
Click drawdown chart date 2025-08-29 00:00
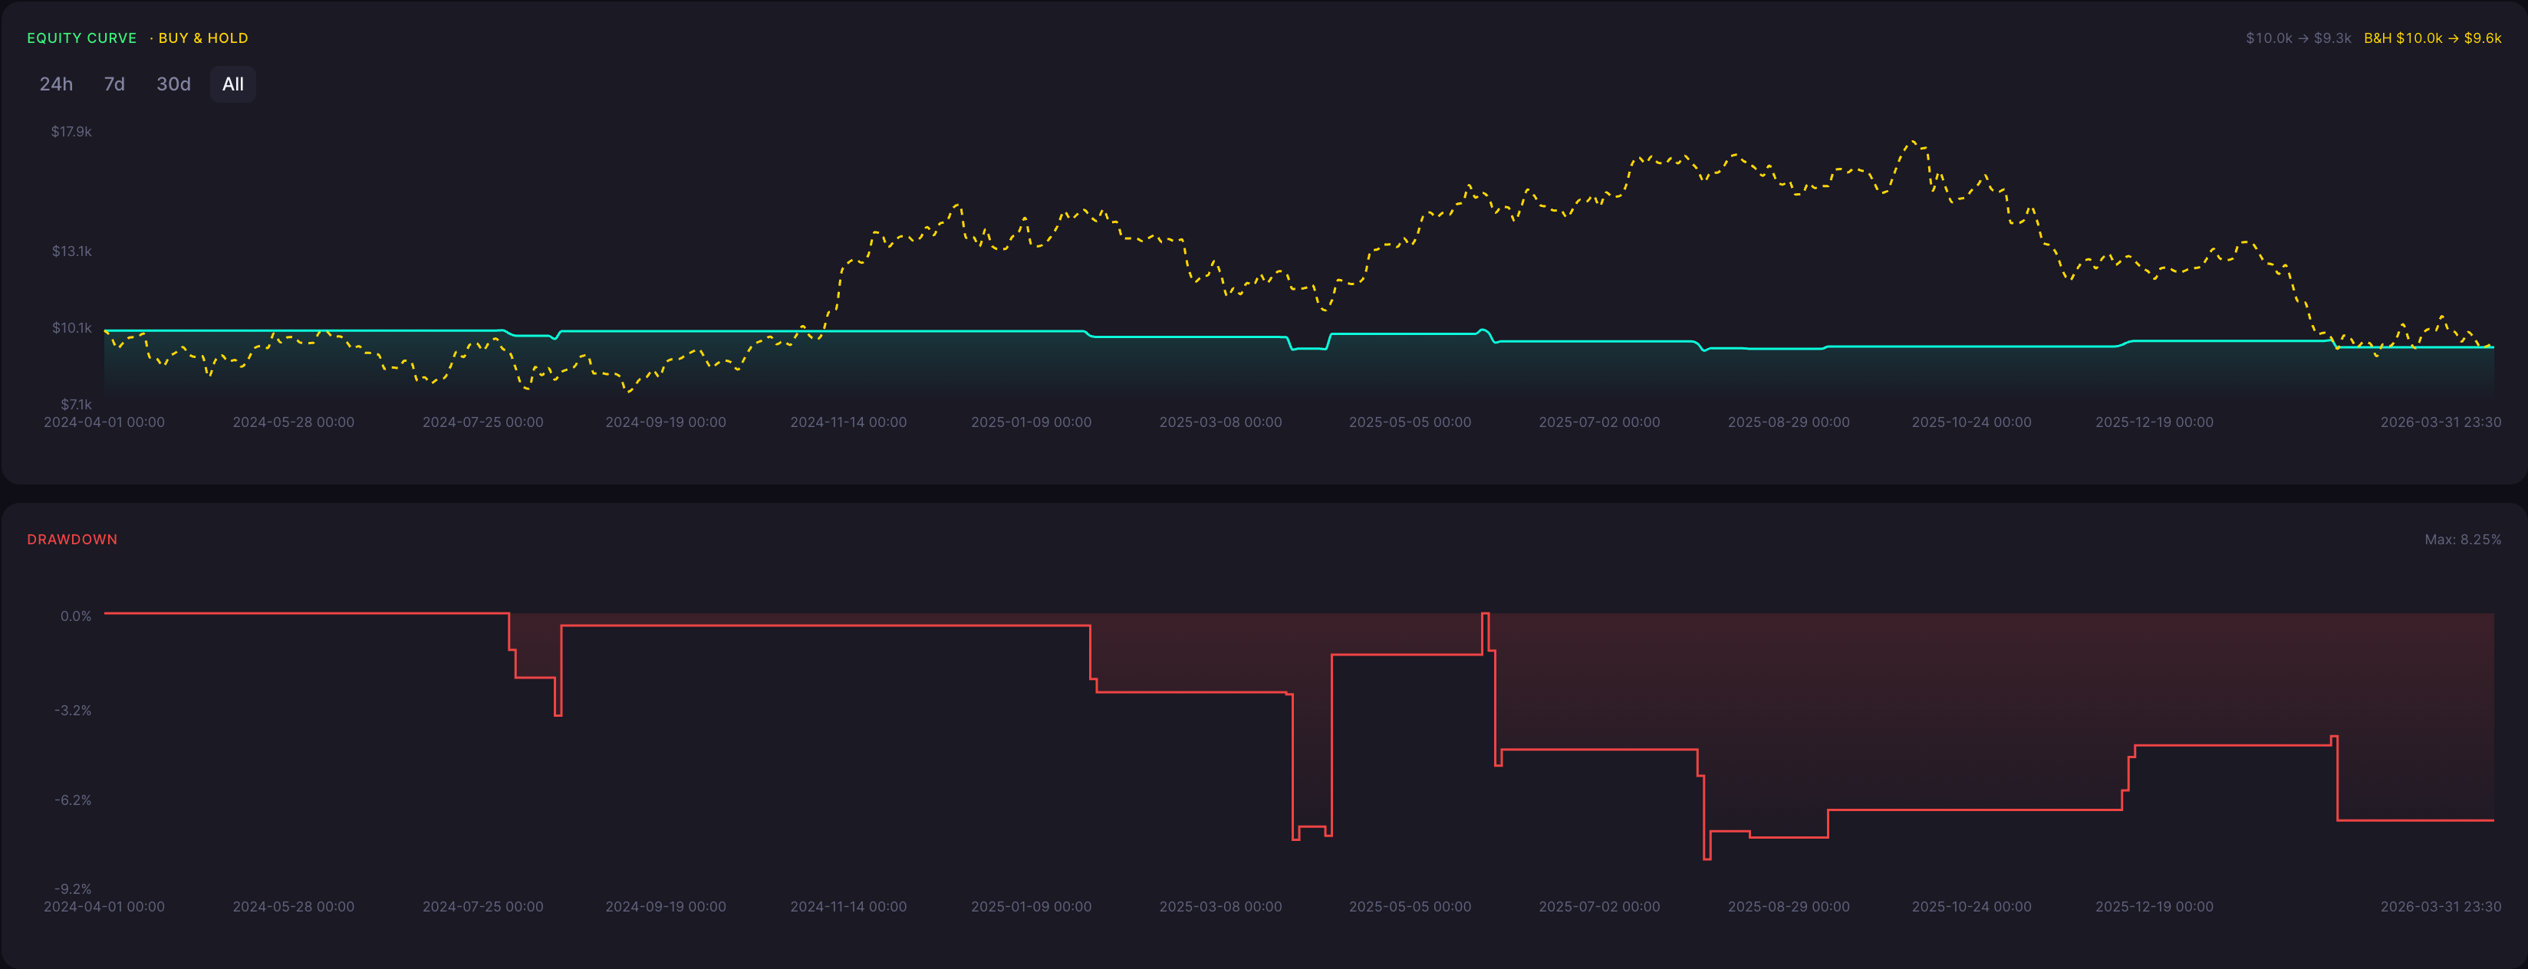click(x=1789, y=907)
